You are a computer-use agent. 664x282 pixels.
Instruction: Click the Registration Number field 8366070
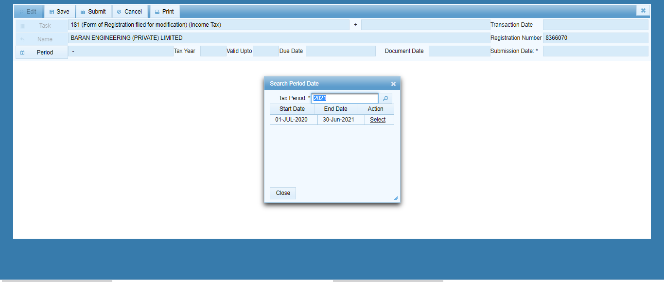pyautogui.click(x=595, y=38)
